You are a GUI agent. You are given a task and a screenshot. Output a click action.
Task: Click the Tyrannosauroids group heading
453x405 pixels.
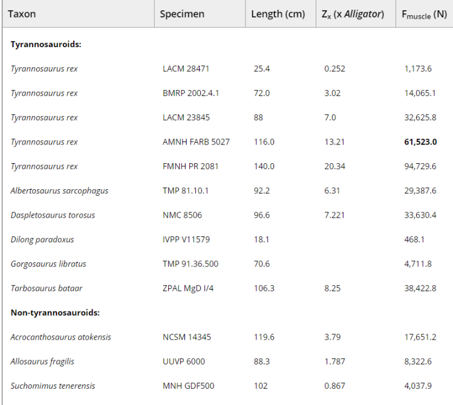tap(46, 44)
